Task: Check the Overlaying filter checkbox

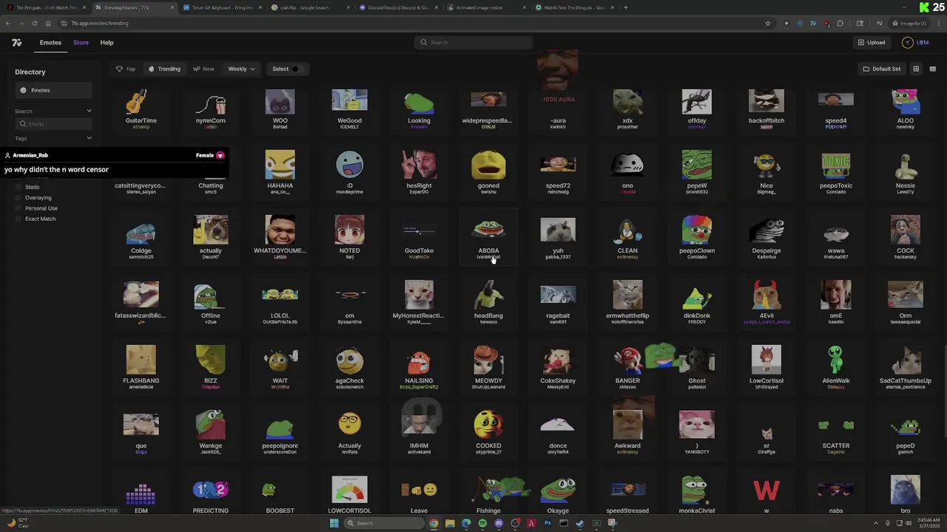Action: pos(19,197)
